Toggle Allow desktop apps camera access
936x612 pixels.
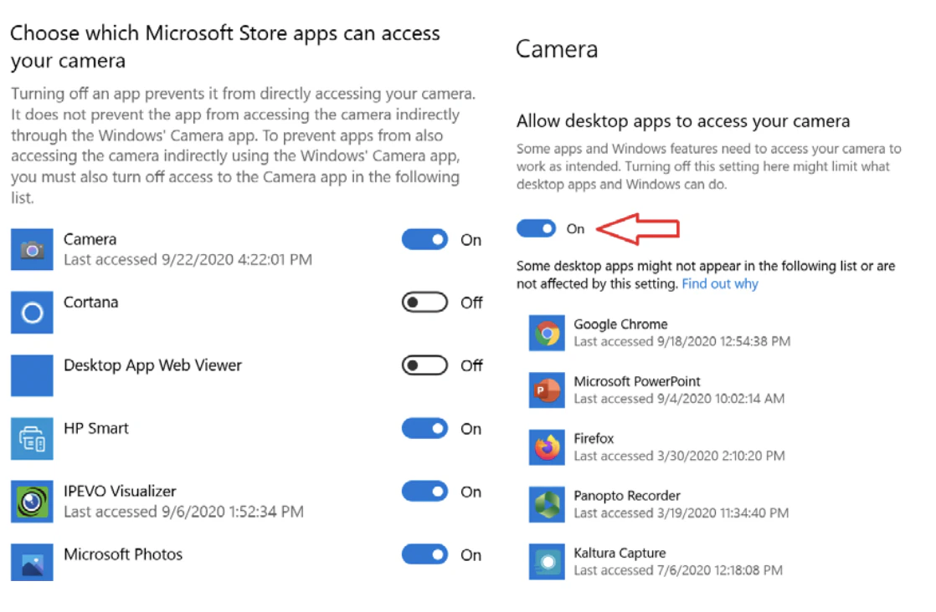536,228
